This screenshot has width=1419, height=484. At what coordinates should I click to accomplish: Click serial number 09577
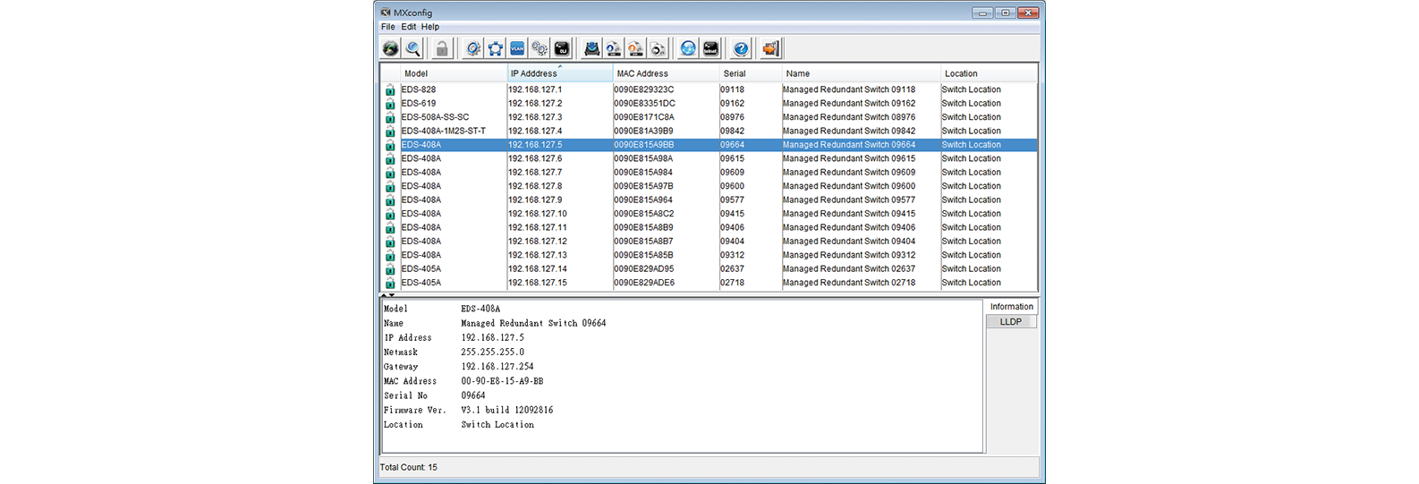[732, 200]
